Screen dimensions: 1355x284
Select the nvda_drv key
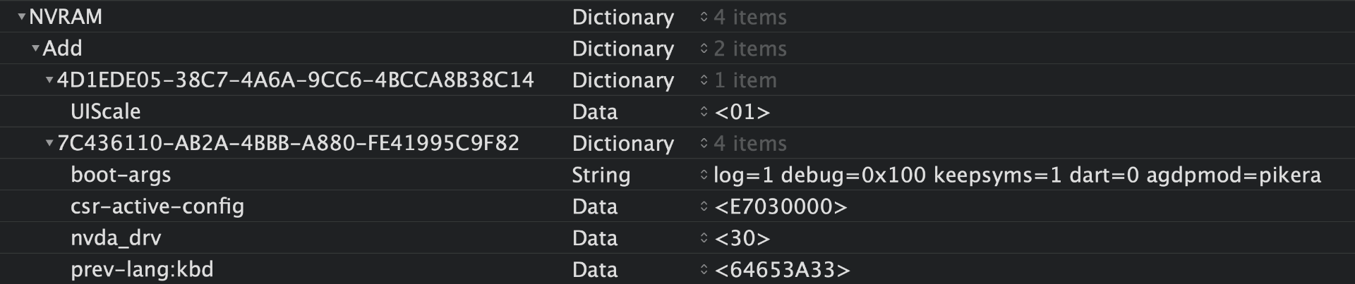coord(116,238)
